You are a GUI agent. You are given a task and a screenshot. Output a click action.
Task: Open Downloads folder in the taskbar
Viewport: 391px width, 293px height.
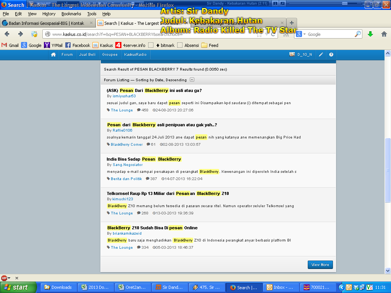[x=58, y=287]
